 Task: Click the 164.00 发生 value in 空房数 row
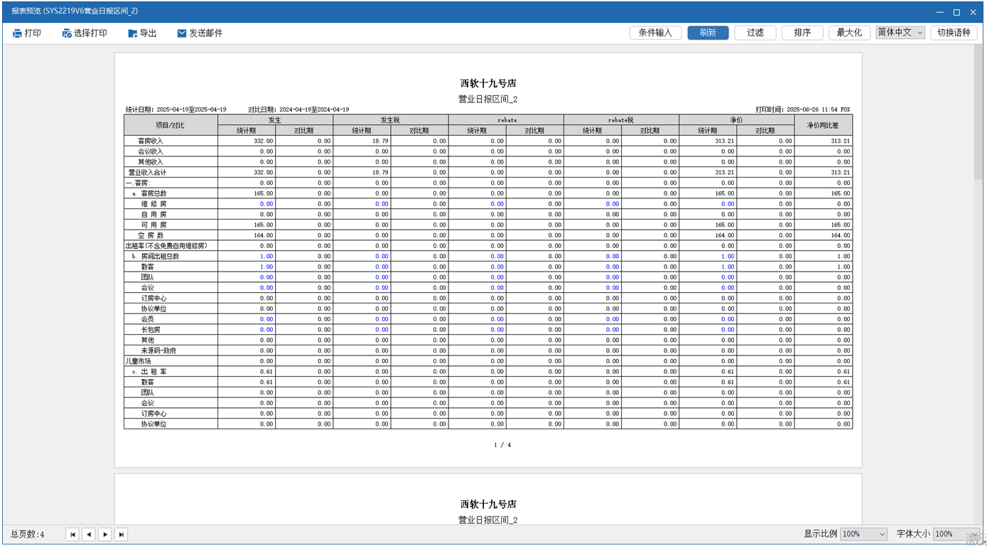coord(263,235)
